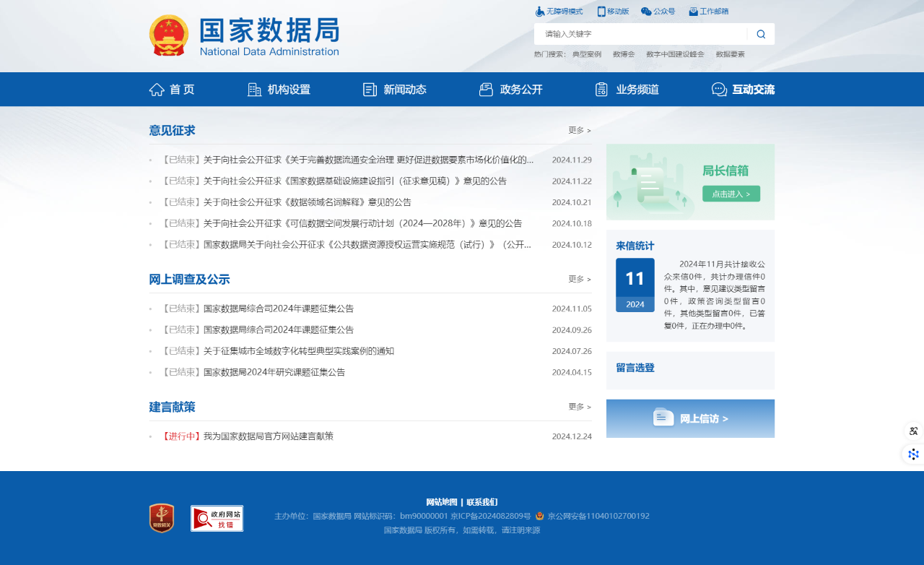Image resolution: width=924 pixels, height=565 pixels.
Task: Select hot search term 数博会
Action: point(624,54)
